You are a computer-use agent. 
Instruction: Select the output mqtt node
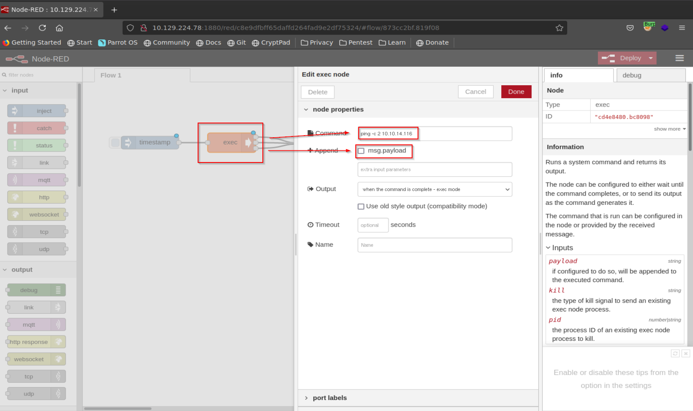37,325
